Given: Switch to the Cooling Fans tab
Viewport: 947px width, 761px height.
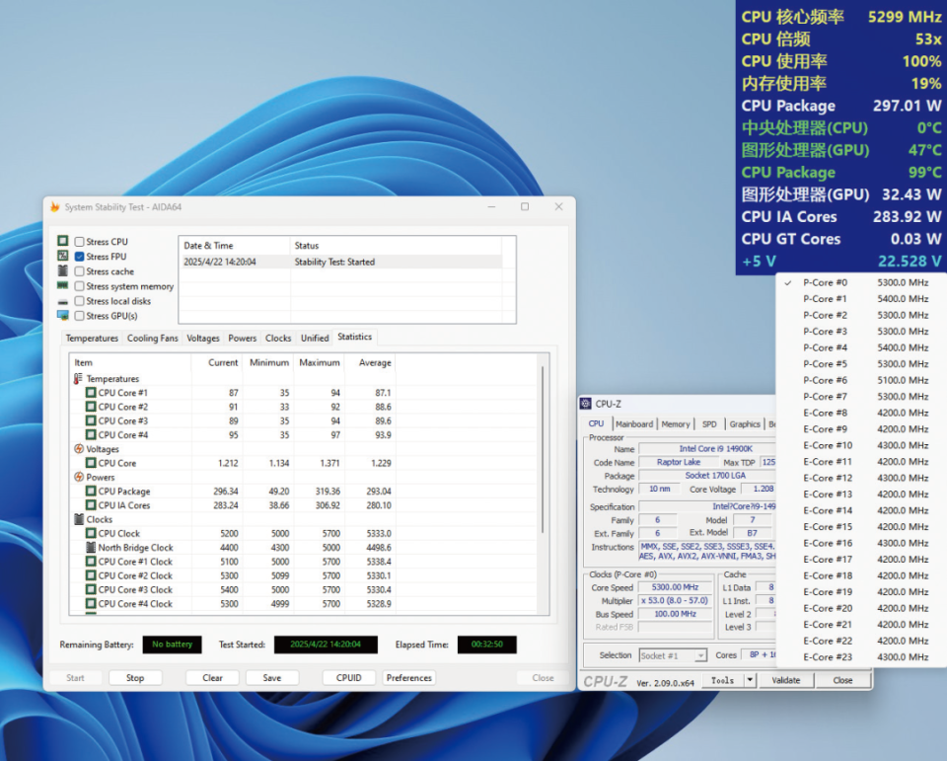Looking at the screenshot, I should pos(153,339).
